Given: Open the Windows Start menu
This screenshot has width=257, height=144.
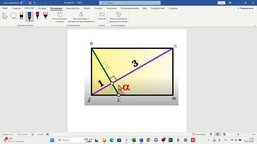Looking at the screenshot, I should pyautogui.click(x=52, y=140).
